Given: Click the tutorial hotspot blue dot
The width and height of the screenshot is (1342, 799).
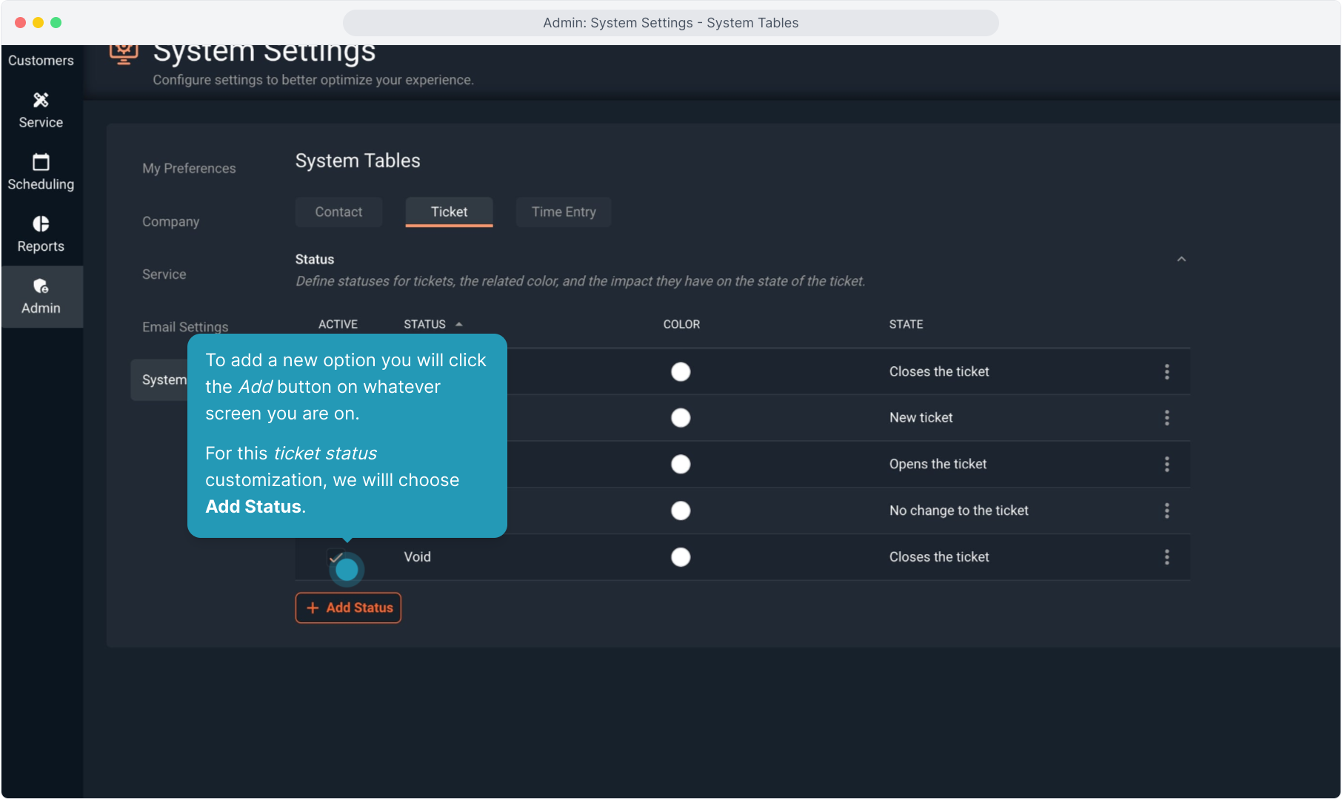Looking at the screenshot, I should (347, 570).
